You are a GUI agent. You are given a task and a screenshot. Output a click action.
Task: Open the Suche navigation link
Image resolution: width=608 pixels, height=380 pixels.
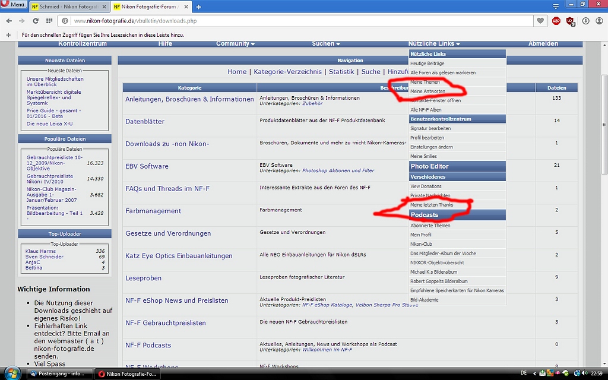click(x=370, y=72)
